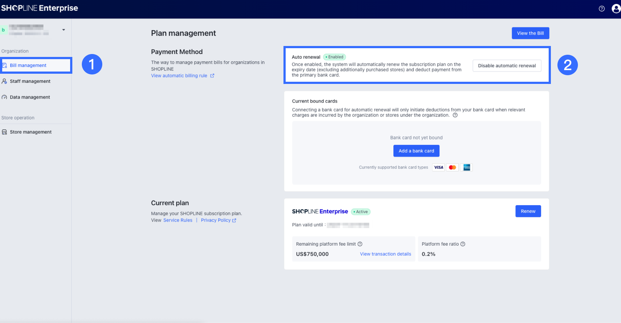Click help icon after bound cards description

click(455, 115)
